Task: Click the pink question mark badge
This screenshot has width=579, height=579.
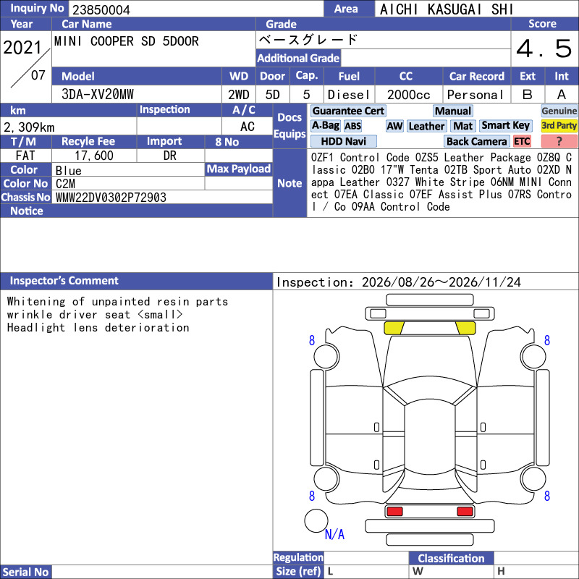Action: click(x=559, y=141)
